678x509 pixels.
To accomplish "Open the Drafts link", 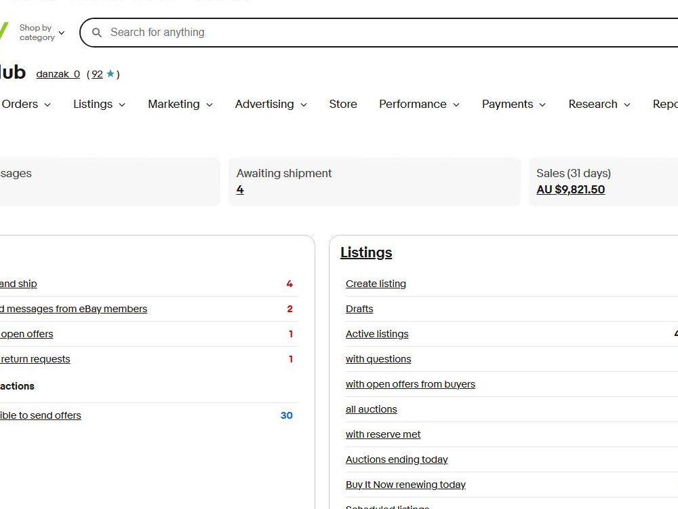I will (x=359, y=309).
